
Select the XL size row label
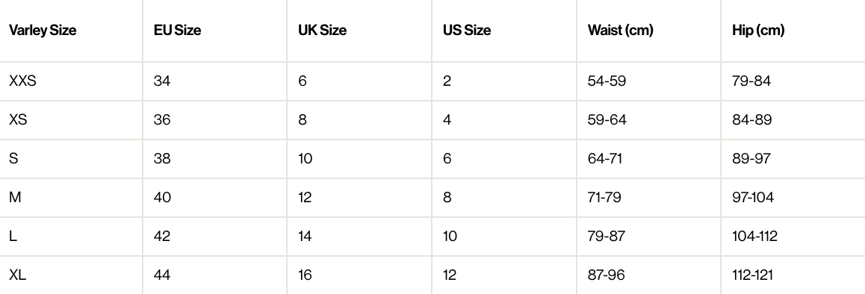pyautogui.click(x=18, y=275)
